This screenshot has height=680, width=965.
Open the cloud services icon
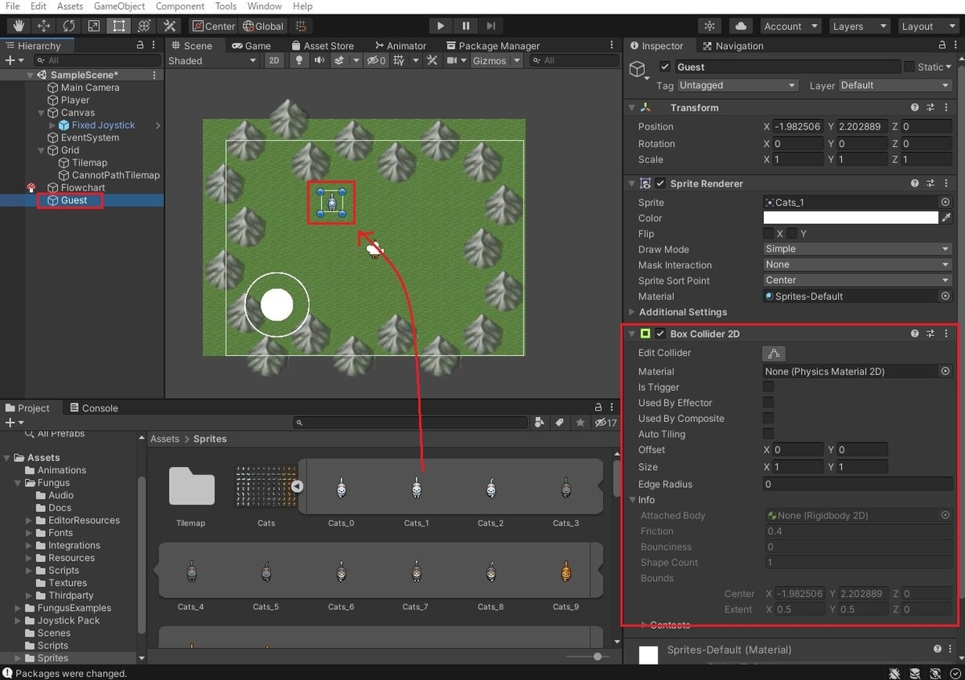coord(741,26)
